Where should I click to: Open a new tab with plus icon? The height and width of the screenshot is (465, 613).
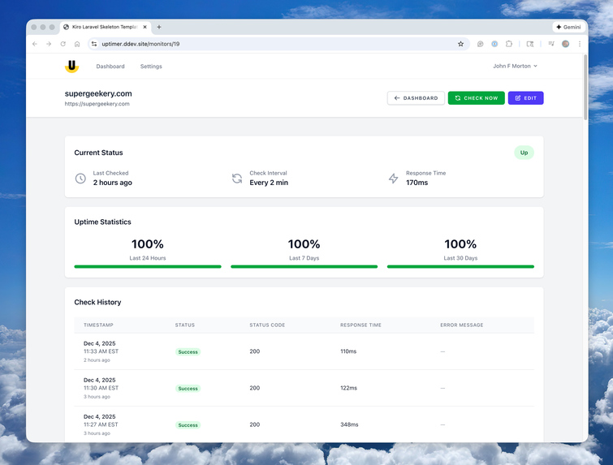point(158,27)
